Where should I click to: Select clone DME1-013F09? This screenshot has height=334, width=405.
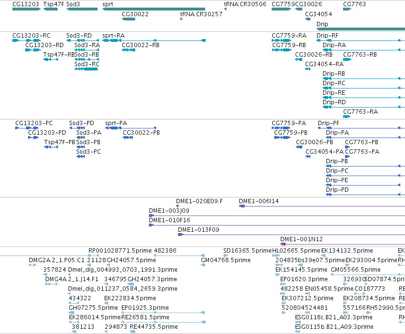click(198, 230)
